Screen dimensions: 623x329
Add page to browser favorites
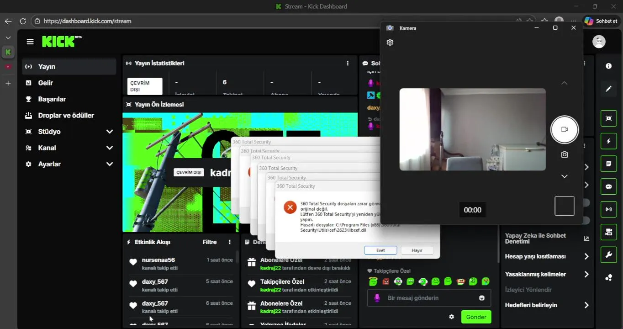point(529,21)
